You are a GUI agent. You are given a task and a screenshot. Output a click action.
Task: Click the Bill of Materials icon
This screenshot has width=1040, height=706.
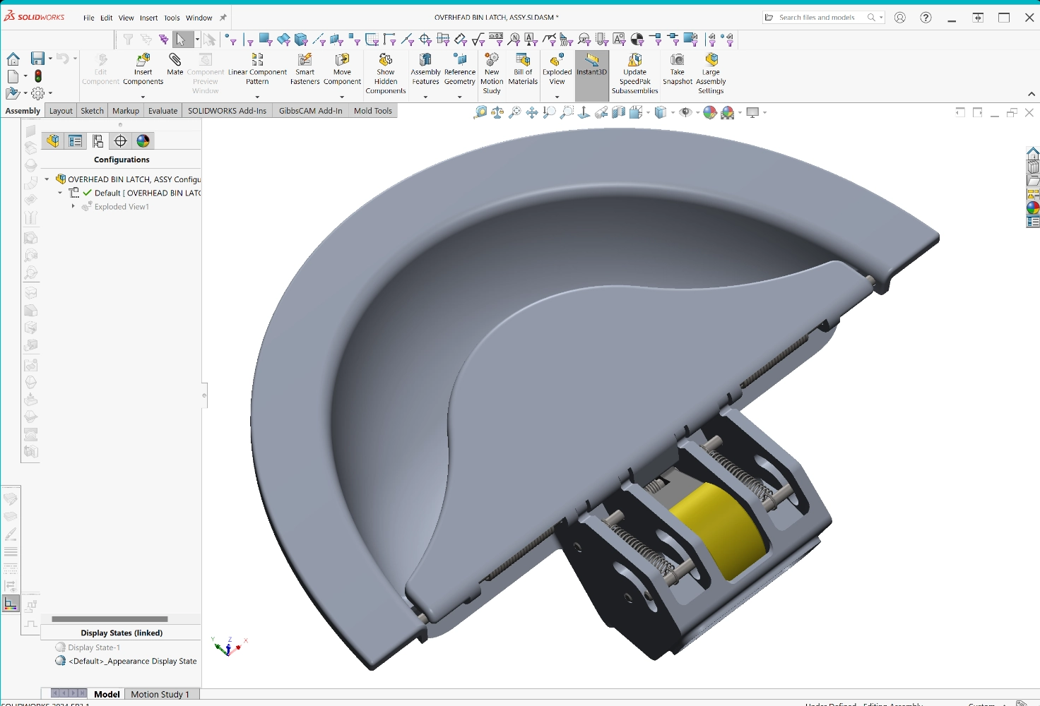pos(523,61)
